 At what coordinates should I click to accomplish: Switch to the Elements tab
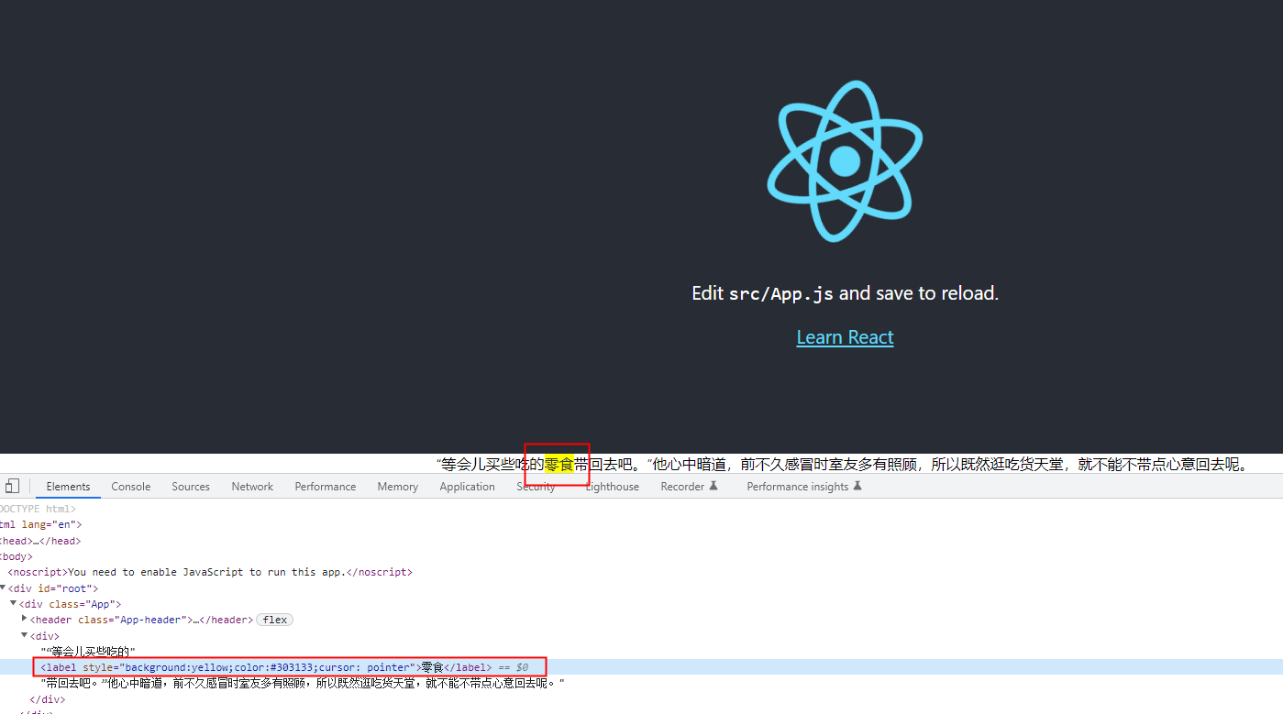(68, 487)
